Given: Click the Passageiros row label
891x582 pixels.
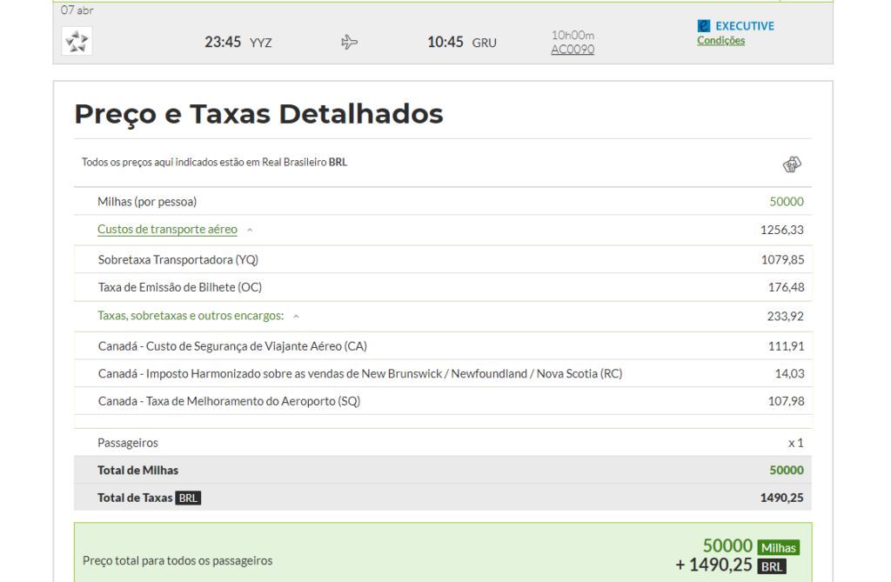Looking at the screenshot, I should tap(128, 443).
